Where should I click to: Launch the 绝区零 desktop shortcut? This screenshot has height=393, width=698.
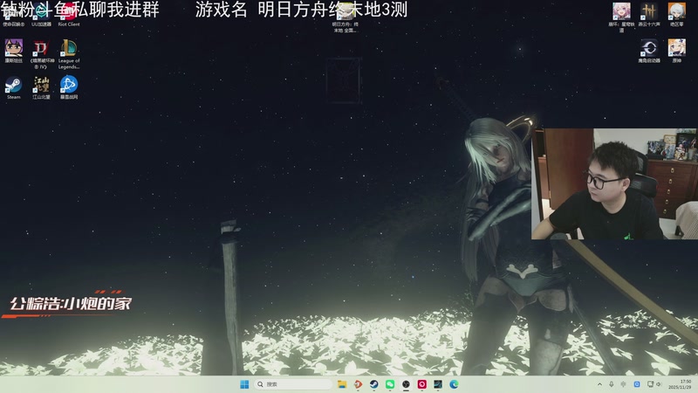(x=677, y=14)
